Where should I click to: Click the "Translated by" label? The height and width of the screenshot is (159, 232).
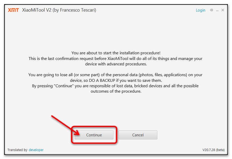click(18, 150)
